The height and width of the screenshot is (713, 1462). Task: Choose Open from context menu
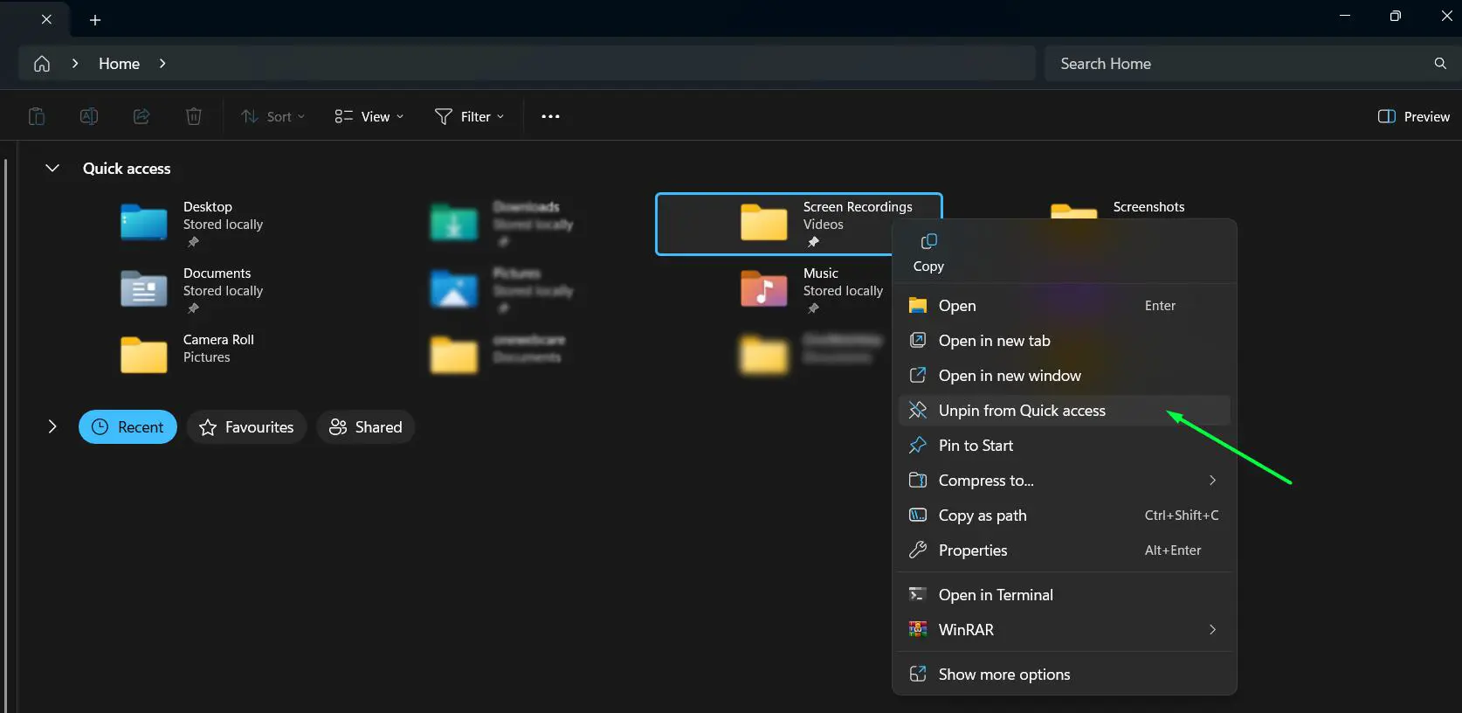tap(1064, 306)
